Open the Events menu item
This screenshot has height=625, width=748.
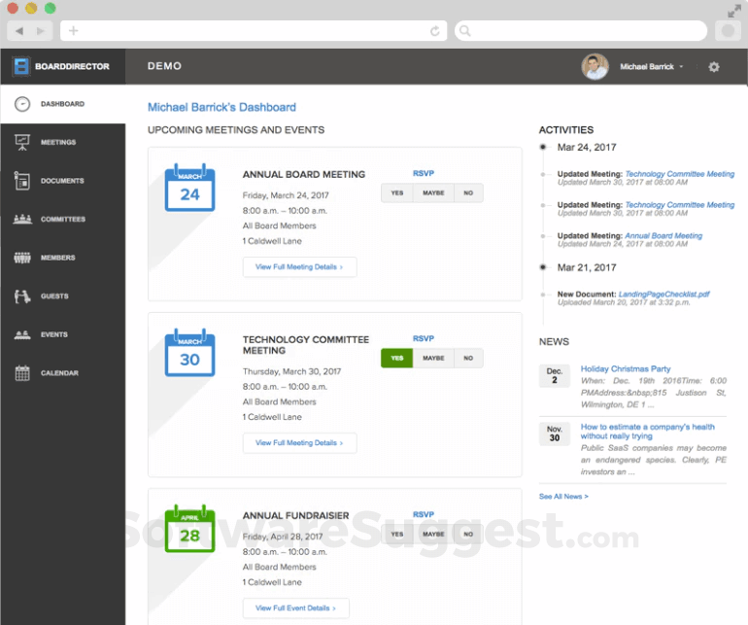(x=54, y=334)
